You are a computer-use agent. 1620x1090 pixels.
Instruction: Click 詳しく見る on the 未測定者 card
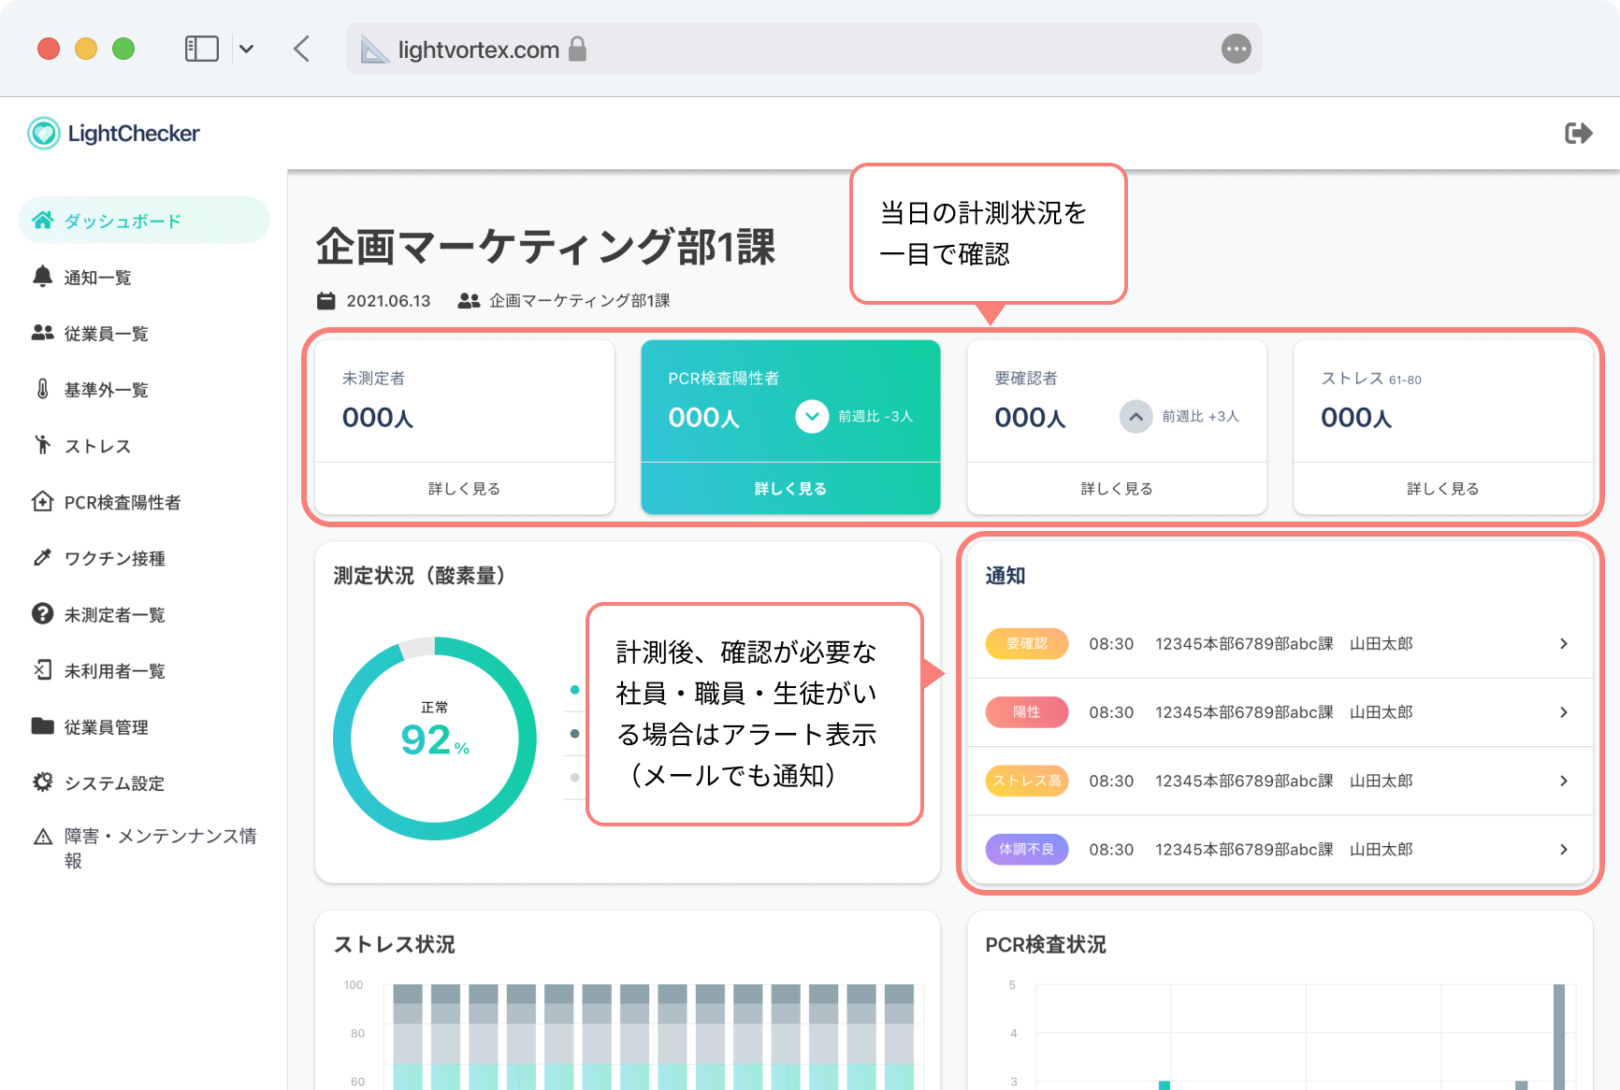click(464, 488)
